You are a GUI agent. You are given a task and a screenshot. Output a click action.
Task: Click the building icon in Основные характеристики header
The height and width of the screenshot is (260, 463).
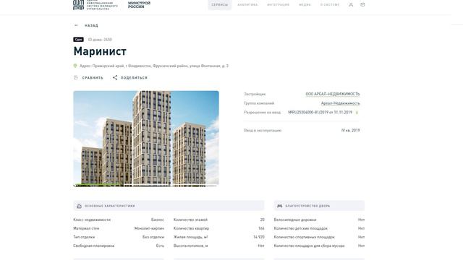click(79, 206)
